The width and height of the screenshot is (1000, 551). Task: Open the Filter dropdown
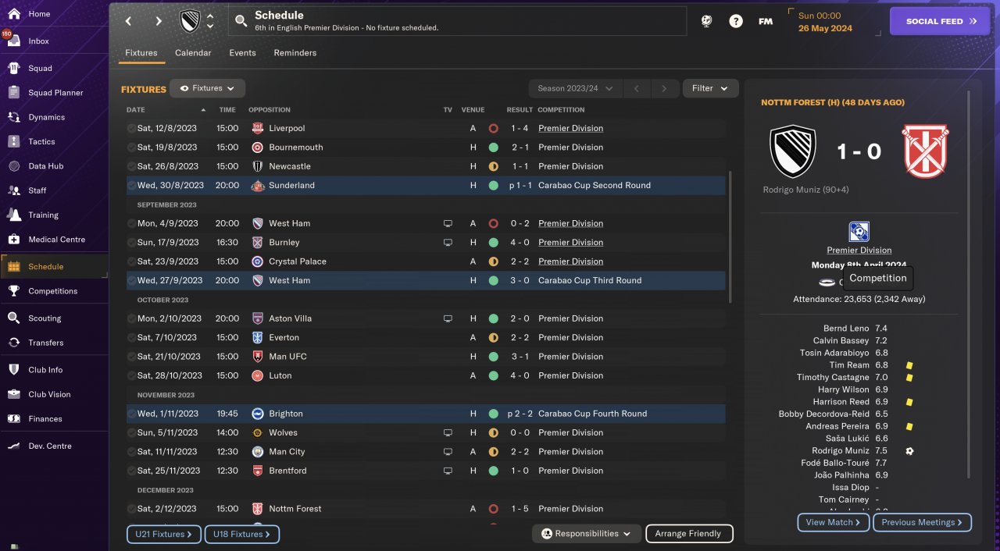(x=710, y=88)
